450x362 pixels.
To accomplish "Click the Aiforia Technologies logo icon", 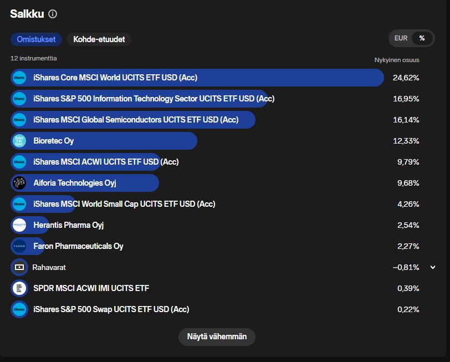I will [19, 183].
